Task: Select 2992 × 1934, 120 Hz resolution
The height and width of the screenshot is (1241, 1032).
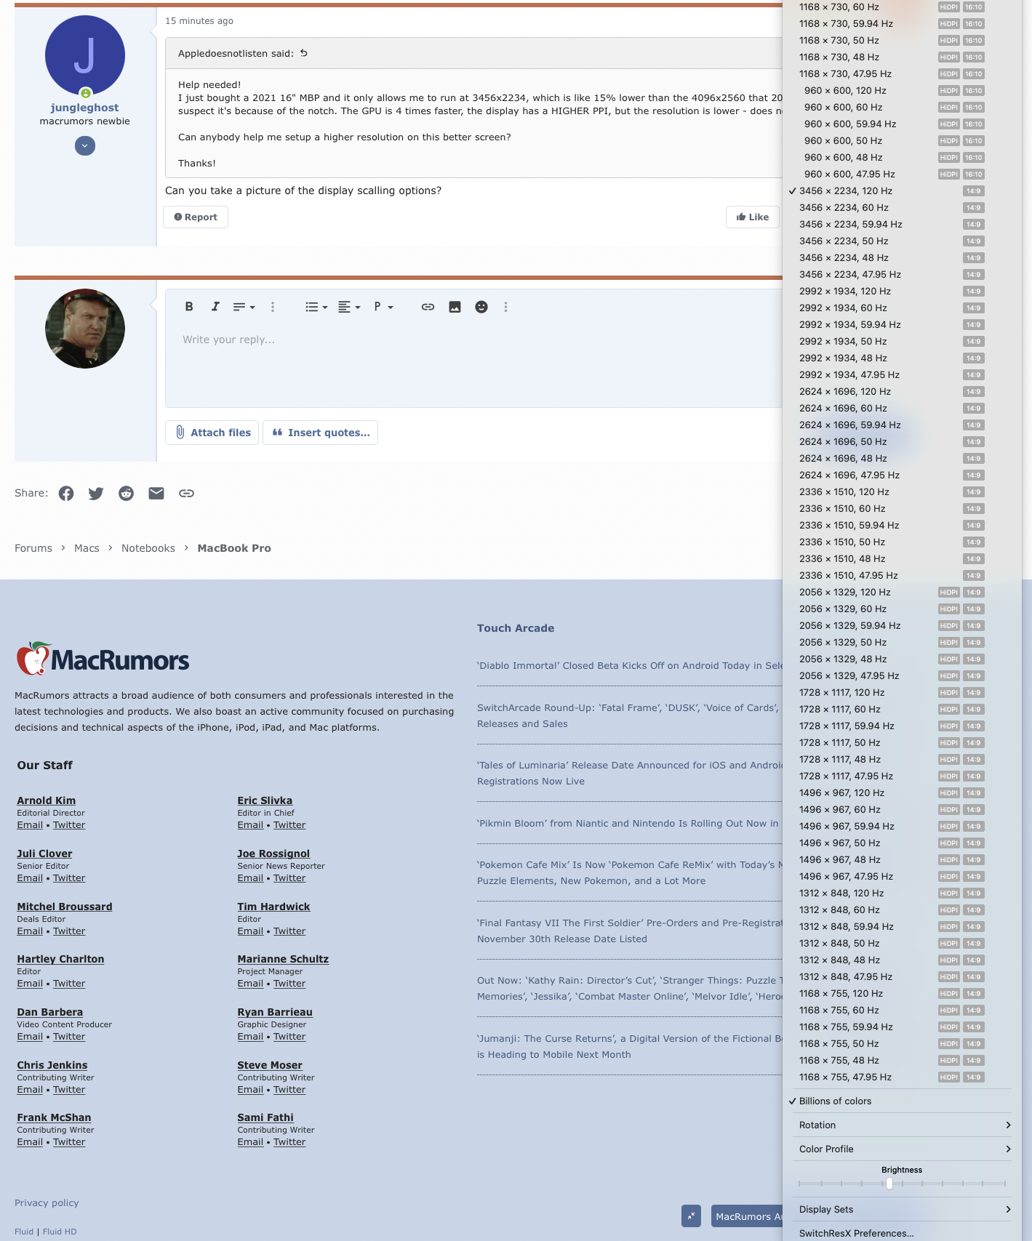Action: (902, 292)
